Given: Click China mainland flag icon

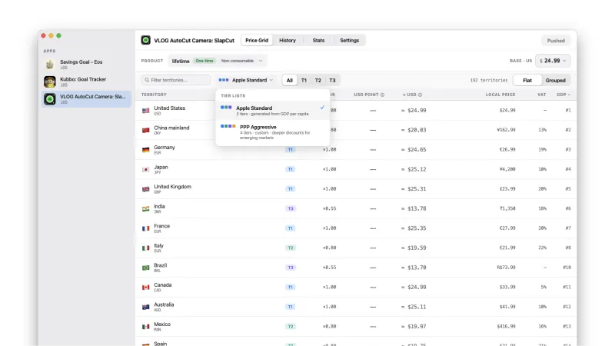Looking at the screenshot, I should tap(146, 130).
